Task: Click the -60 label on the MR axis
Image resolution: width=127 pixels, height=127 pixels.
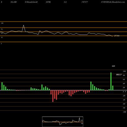Action: pos(124,104)
